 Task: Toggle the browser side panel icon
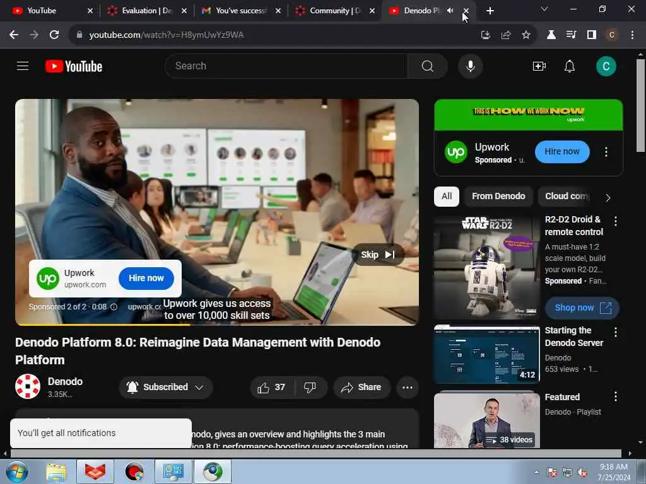(x=591, y=35)
